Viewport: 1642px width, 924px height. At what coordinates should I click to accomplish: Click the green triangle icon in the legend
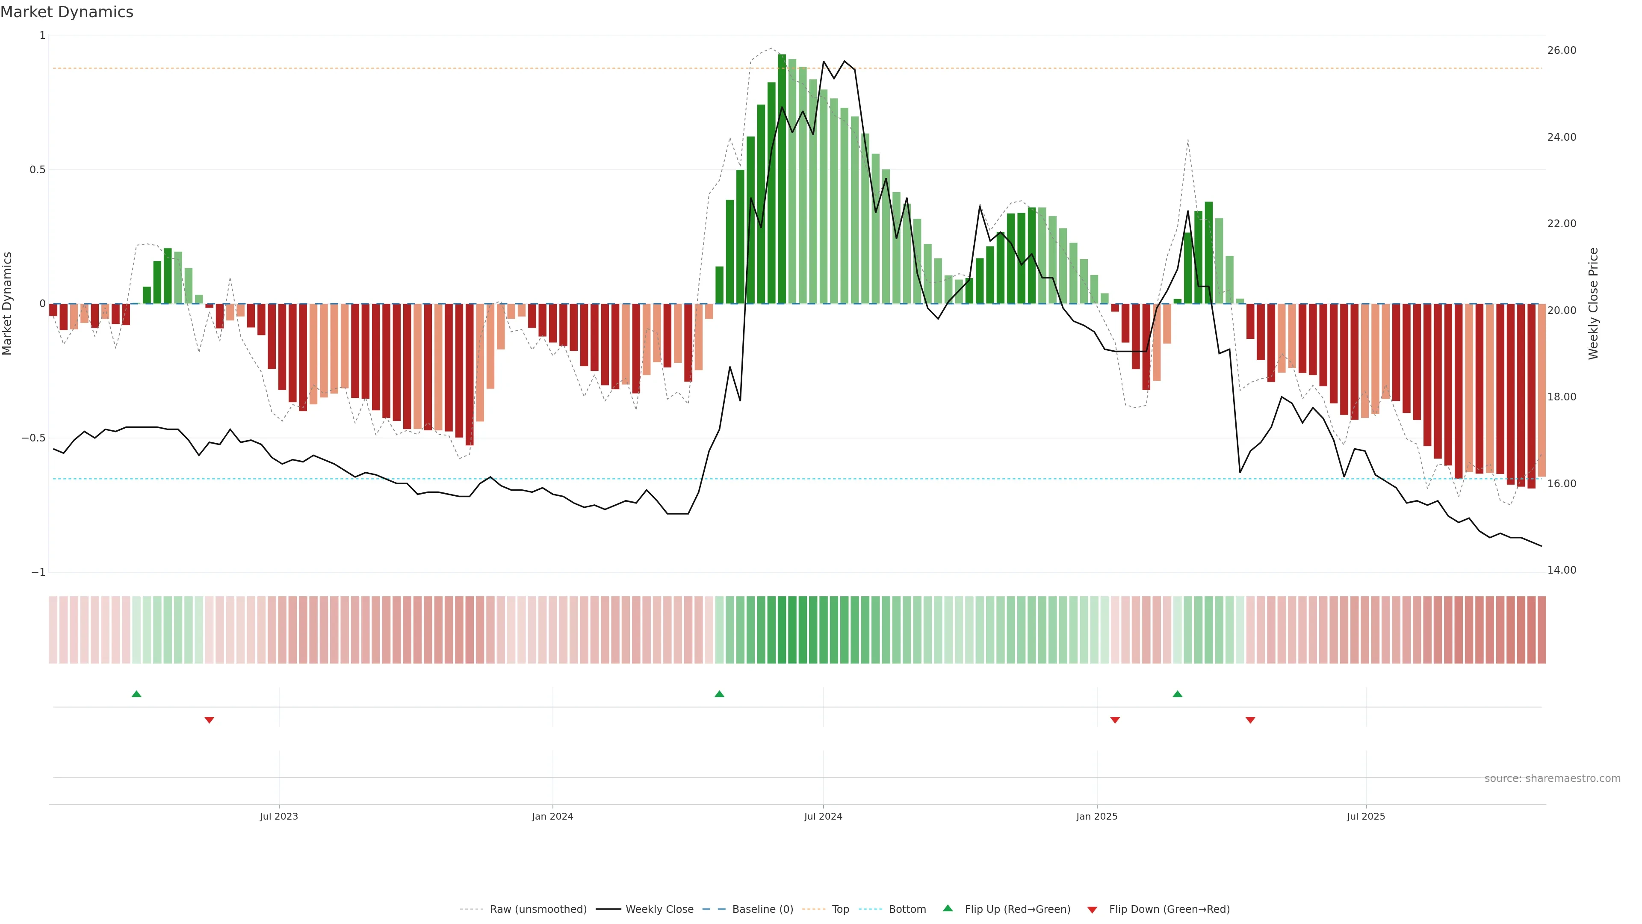point(948,909)
